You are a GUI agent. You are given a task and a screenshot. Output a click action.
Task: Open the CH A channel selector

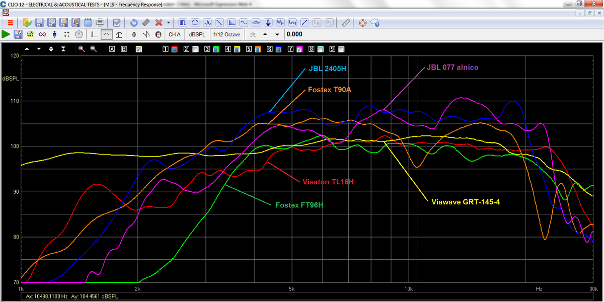coord(174,34)
